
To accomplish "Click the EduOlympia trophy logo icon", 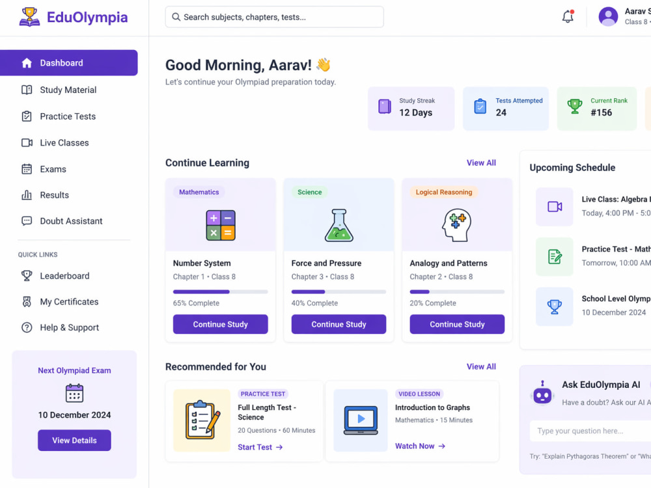I will pyautogui.click(x=29, y=17).
